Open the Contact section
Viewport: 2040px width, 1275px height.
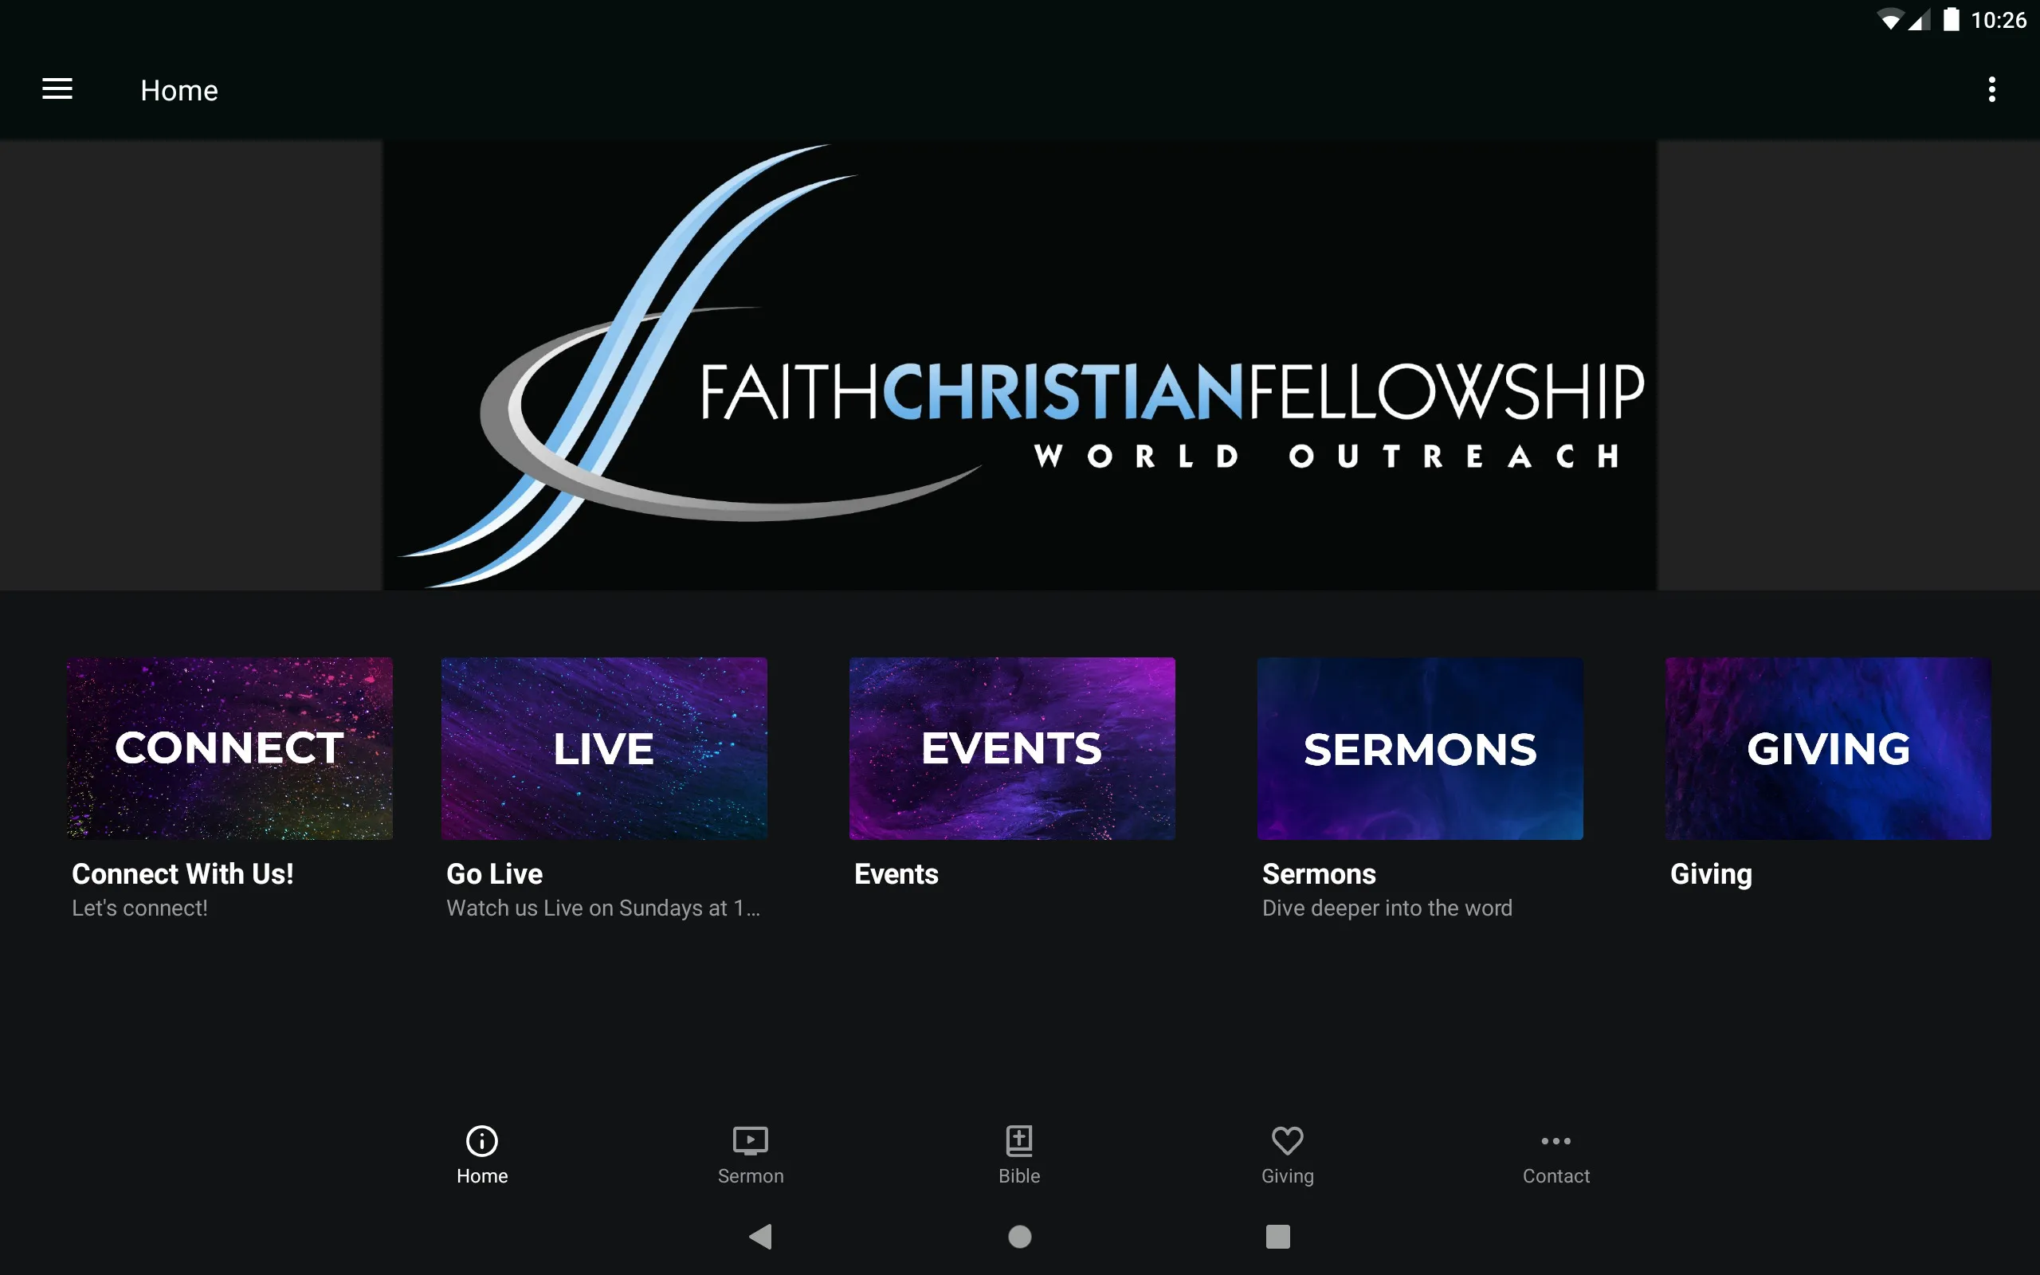(x=1554, y=1153)
